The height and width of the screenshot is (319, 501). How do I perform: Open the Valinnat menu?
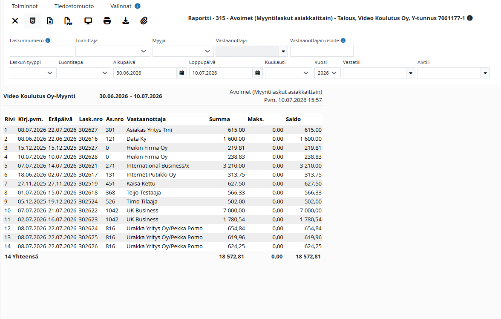tap(121, 6)
